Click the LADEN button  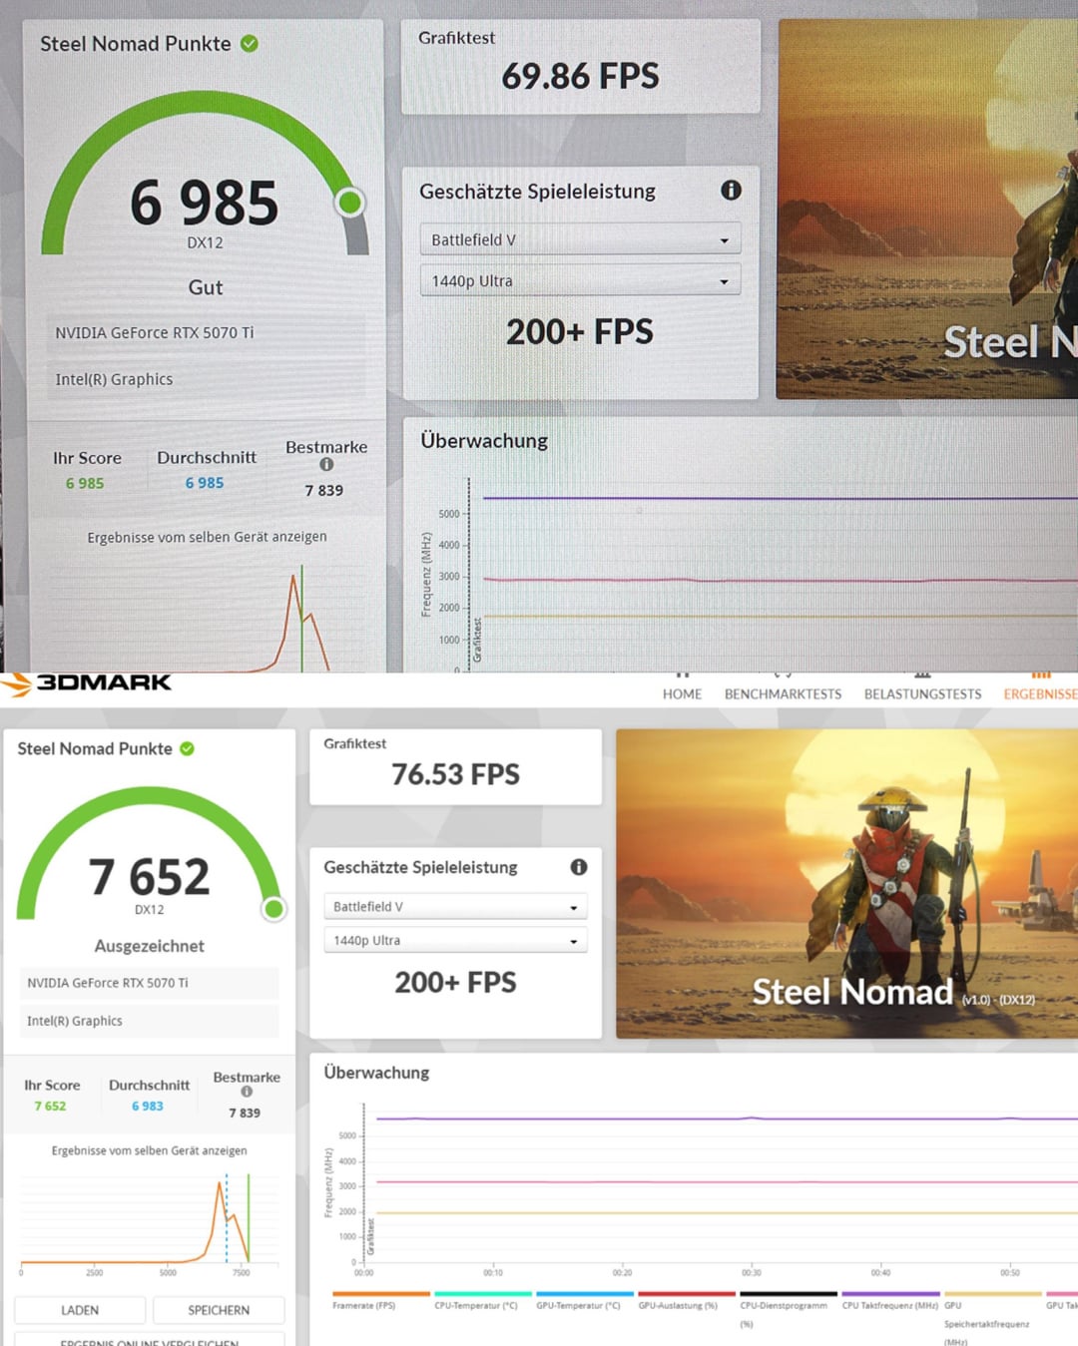click(80, 1310)
